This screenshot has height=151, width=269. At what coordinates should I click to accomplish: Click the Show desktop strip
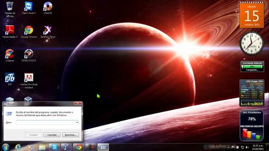click(268, 147)
